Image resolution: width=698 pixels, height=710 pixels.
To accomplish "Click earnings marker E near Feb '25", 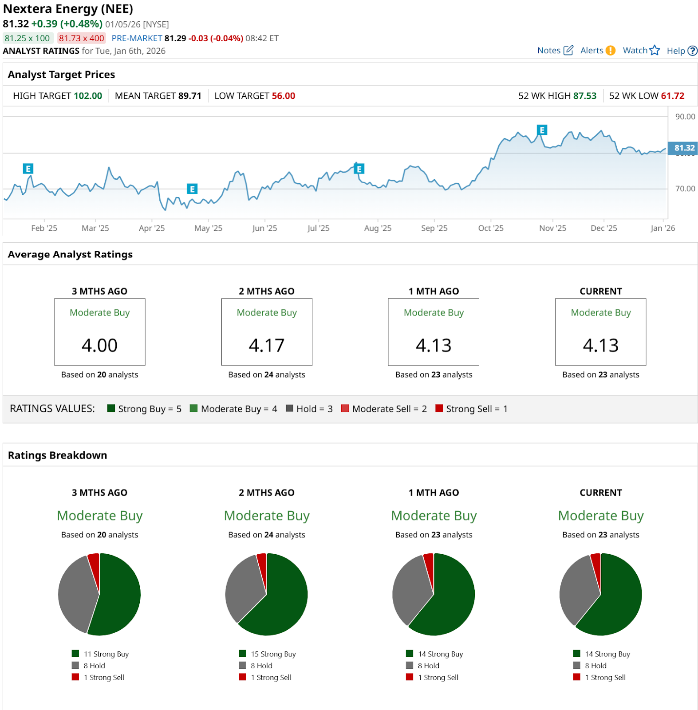I will [28, 169].
